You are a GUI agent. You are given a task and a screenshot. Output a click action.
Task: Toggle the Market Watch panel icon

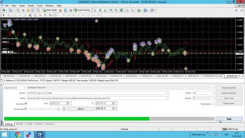pyautogui.click(x=18, y=10)
